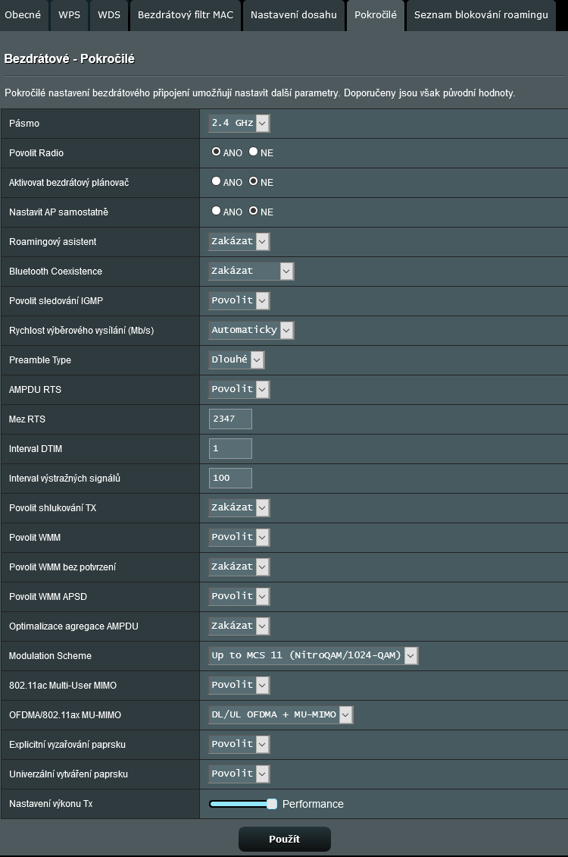This screenshot has height=857, width=568.
Task: Click the Mez RTS input field
Action: click(230, 419)
